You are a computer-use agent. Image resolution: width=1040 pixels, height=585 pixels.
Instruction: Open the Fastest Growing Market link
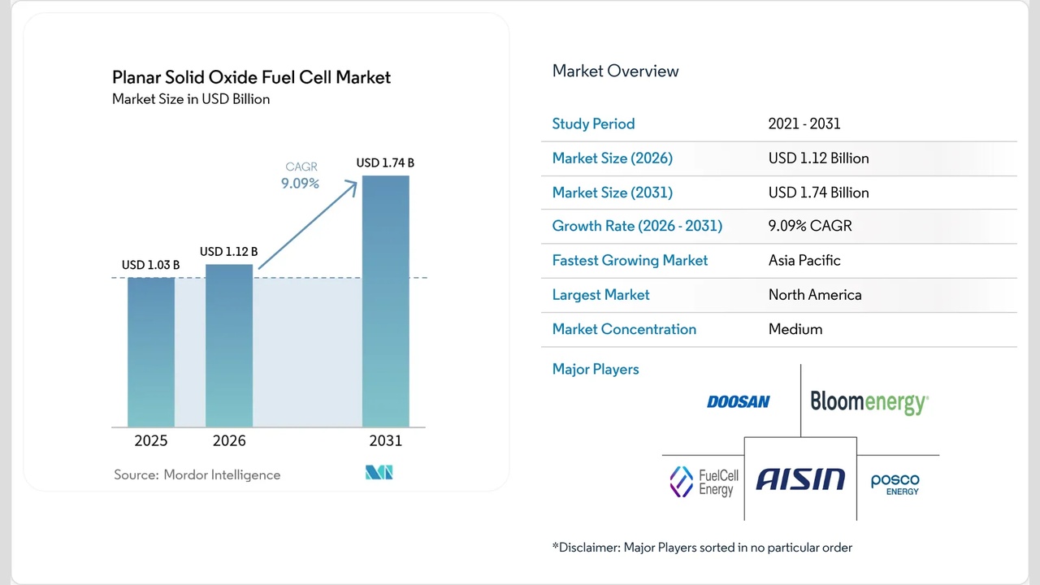pyautogui.click(x=630, y=260)
